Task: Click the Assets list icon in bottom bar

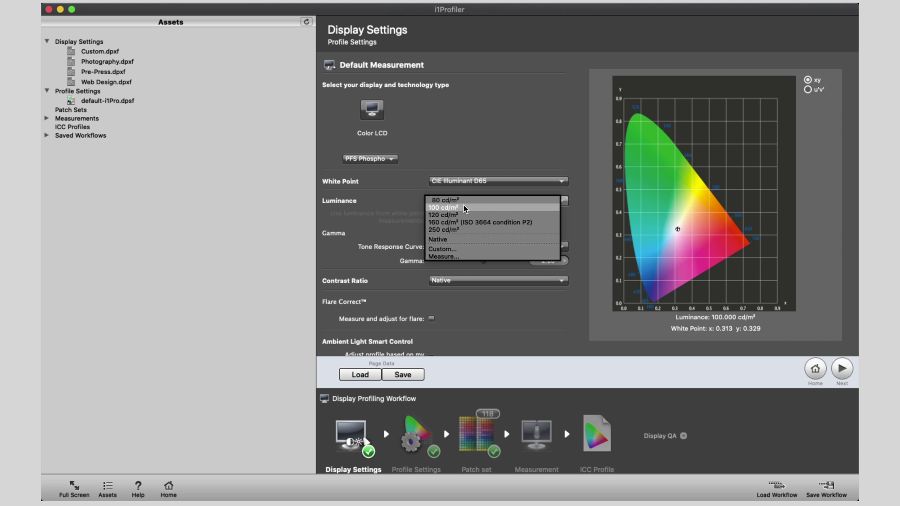Action: pos(108,485)
